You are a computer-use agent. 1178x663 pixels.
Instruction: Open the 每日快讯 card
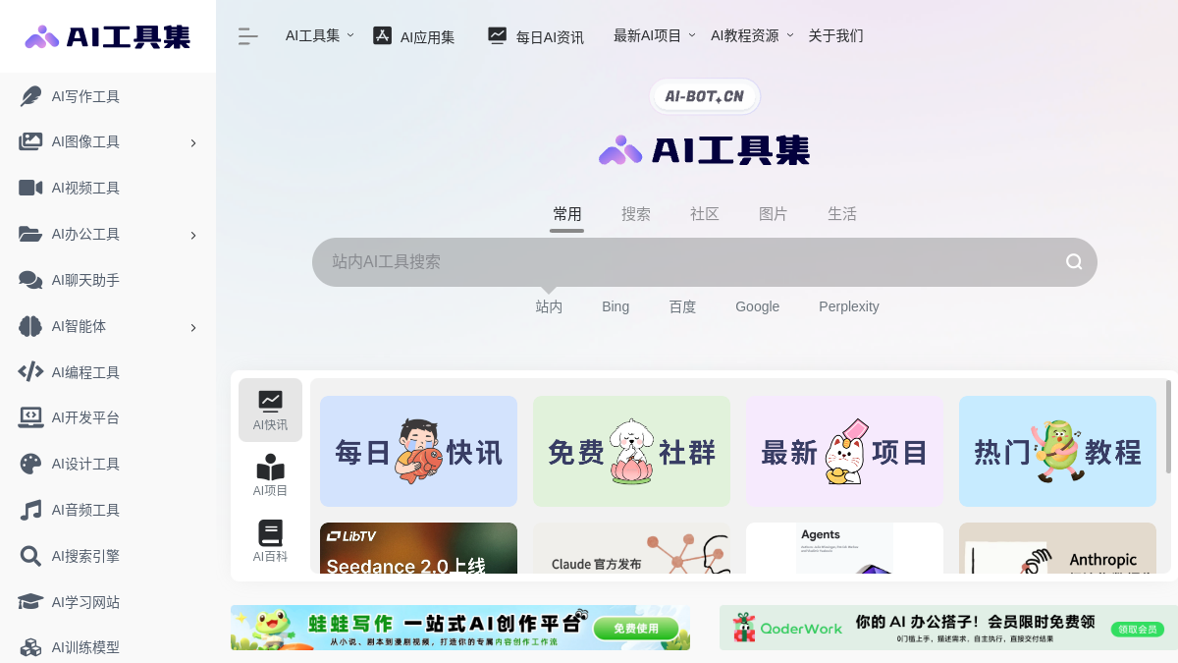coord(418,451)
